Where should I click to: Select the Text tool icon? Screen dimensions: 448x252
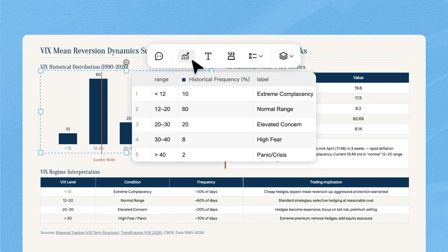pyautogui.click(x=208, y=56)
